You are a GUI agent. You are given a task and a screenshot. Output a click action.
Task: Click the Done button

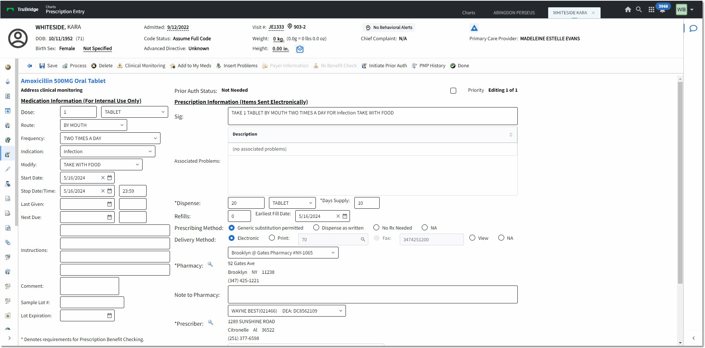459,66
